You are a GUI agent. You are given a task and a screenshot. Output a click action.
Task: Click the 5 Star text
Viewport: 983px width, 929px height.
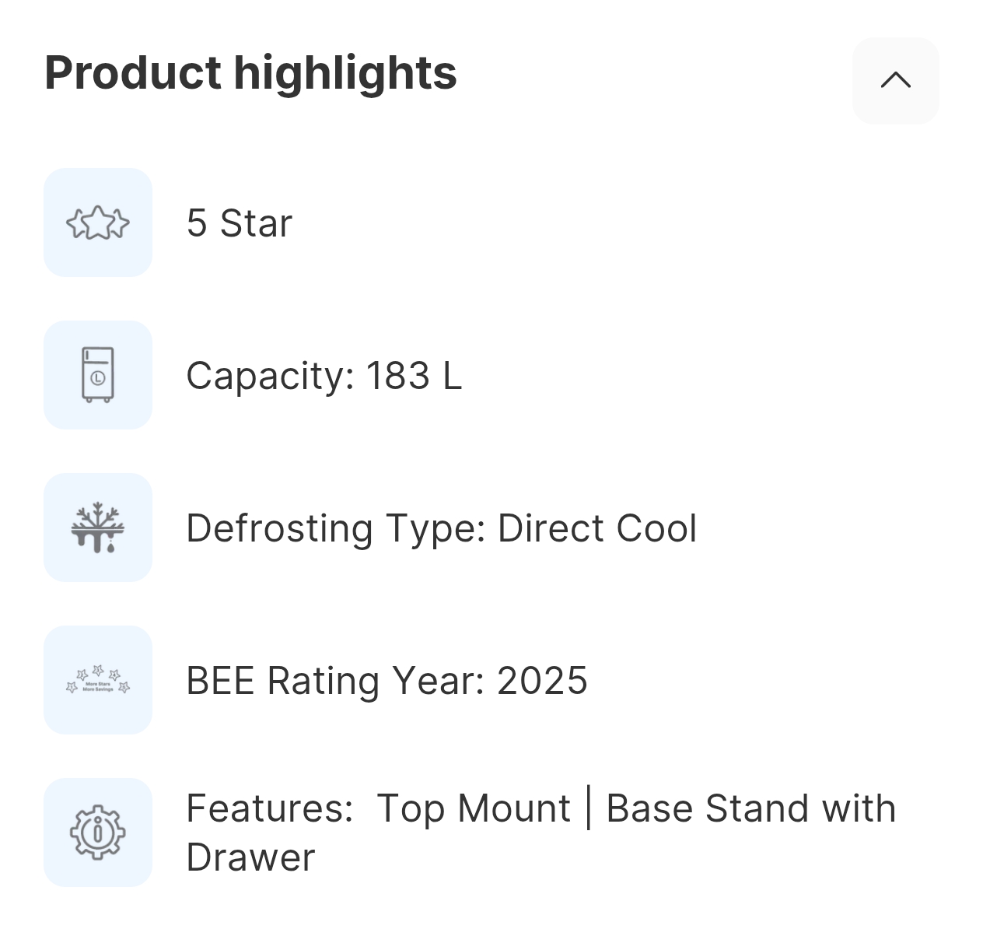tap(240, 223)
